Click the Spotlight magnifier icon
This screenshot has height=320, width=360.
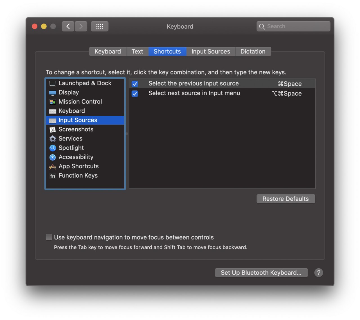coord(53,148)
